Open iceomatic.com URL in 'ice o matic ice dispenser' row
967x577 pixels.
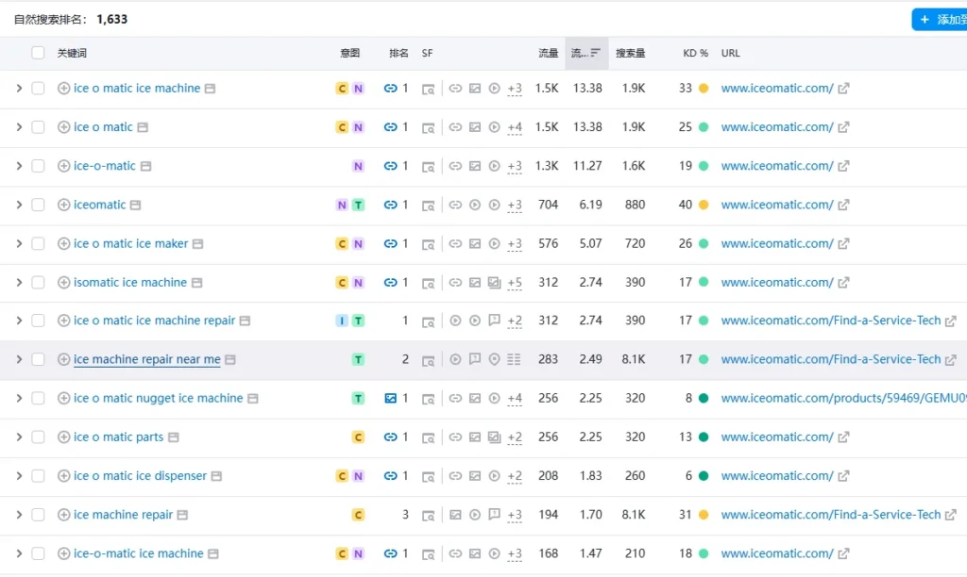point(777,475)
